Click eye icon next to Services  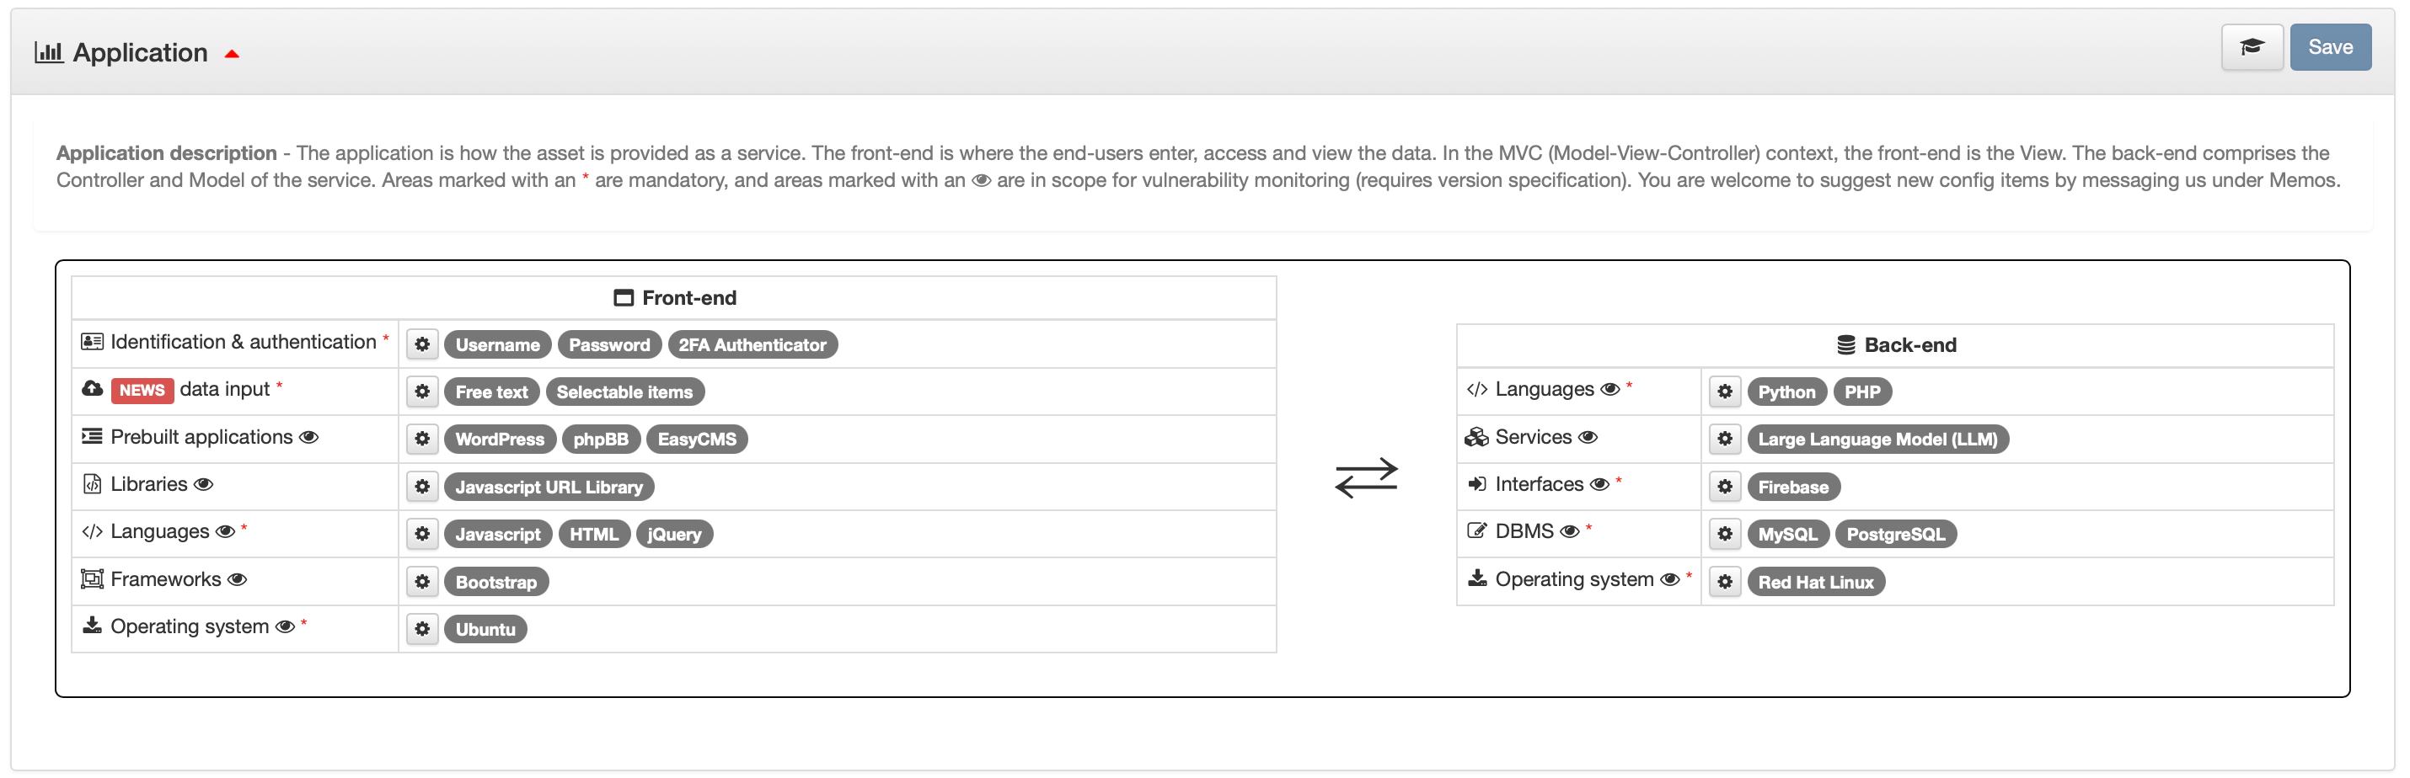[x=1588, y=438]
